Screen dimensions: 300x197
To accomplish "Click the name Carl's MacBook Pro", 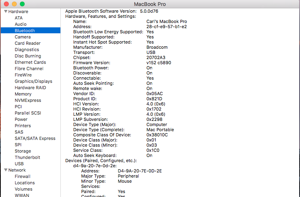I will click(166, 21).
